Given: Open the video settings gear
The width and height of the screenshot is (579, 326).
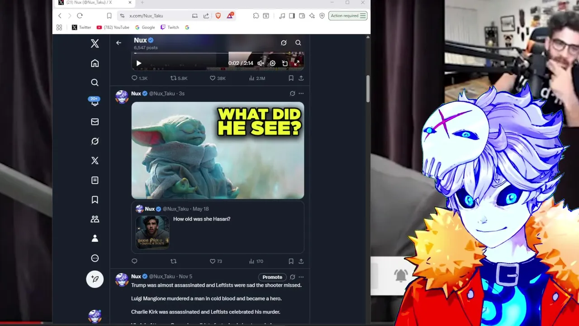Looking at the screenshot, I should tap(272, 63).
